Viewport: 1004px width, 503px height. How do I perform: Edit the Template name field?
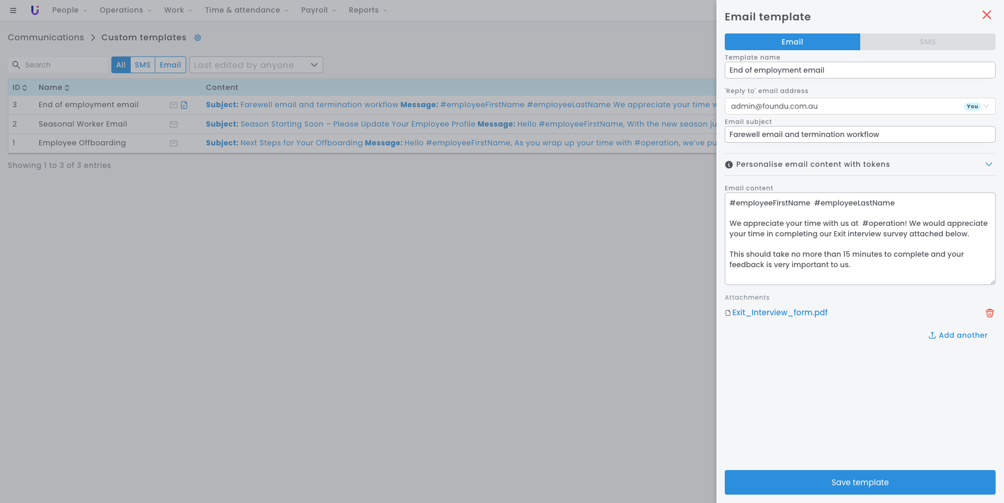[x=860, y=70]
